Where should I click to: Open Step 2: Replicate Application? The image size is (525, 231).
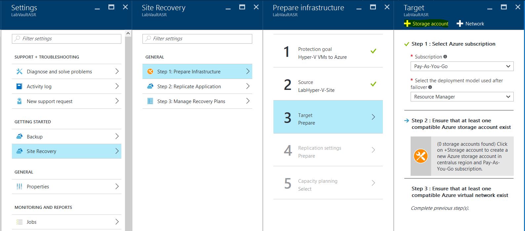tap(197, 86)
